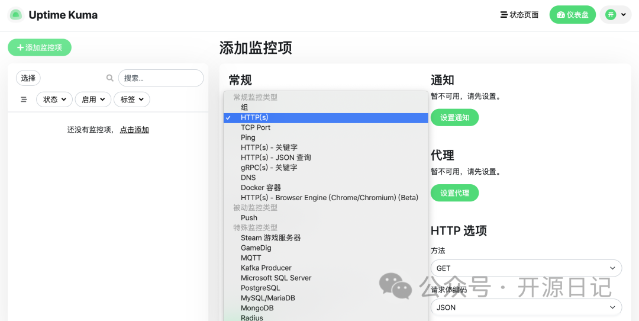Select 组 group monitor type
Image resolution: width=639 pixels, height=321 pixels.
326,107
